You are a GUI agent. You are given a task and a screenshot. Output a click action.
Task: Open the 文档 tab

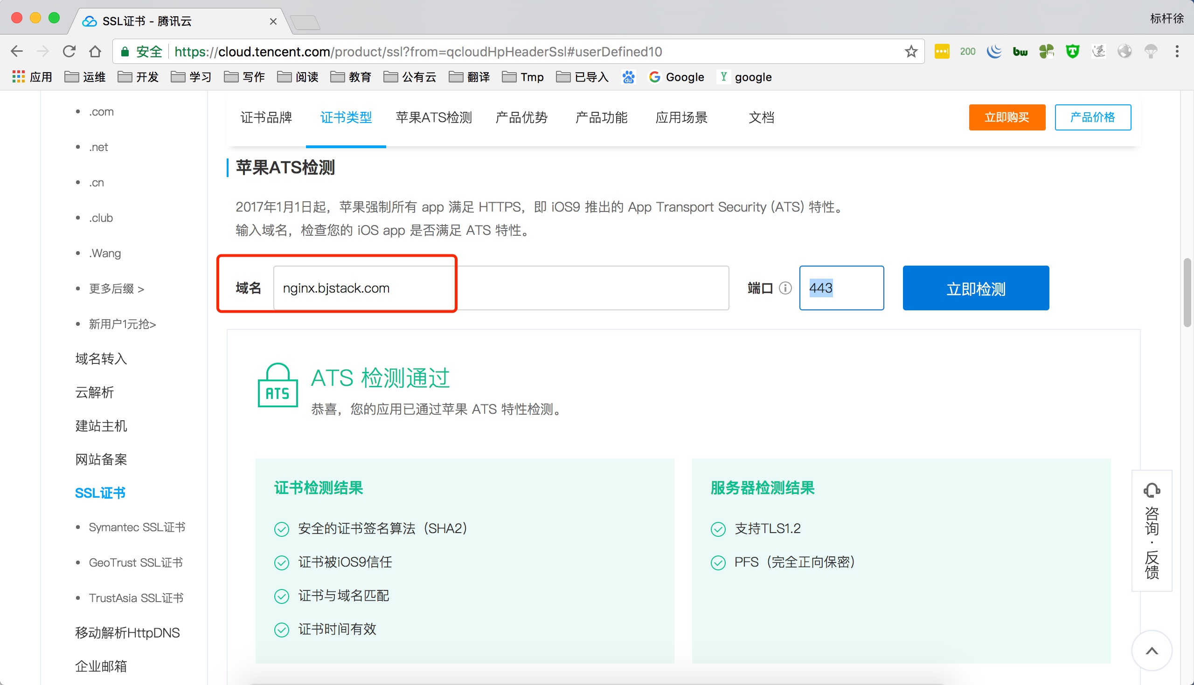pyautogui.click(x=761, y=117)
